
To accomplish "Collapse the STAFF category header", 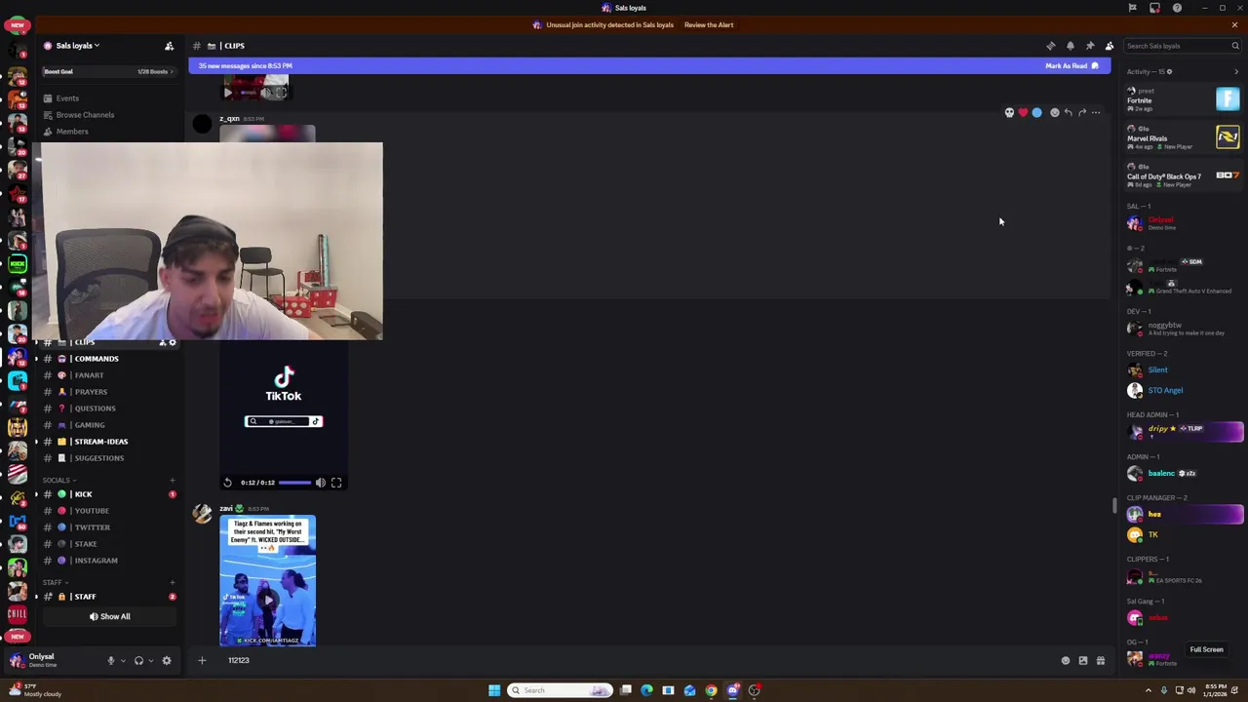I will coord(54,582).
